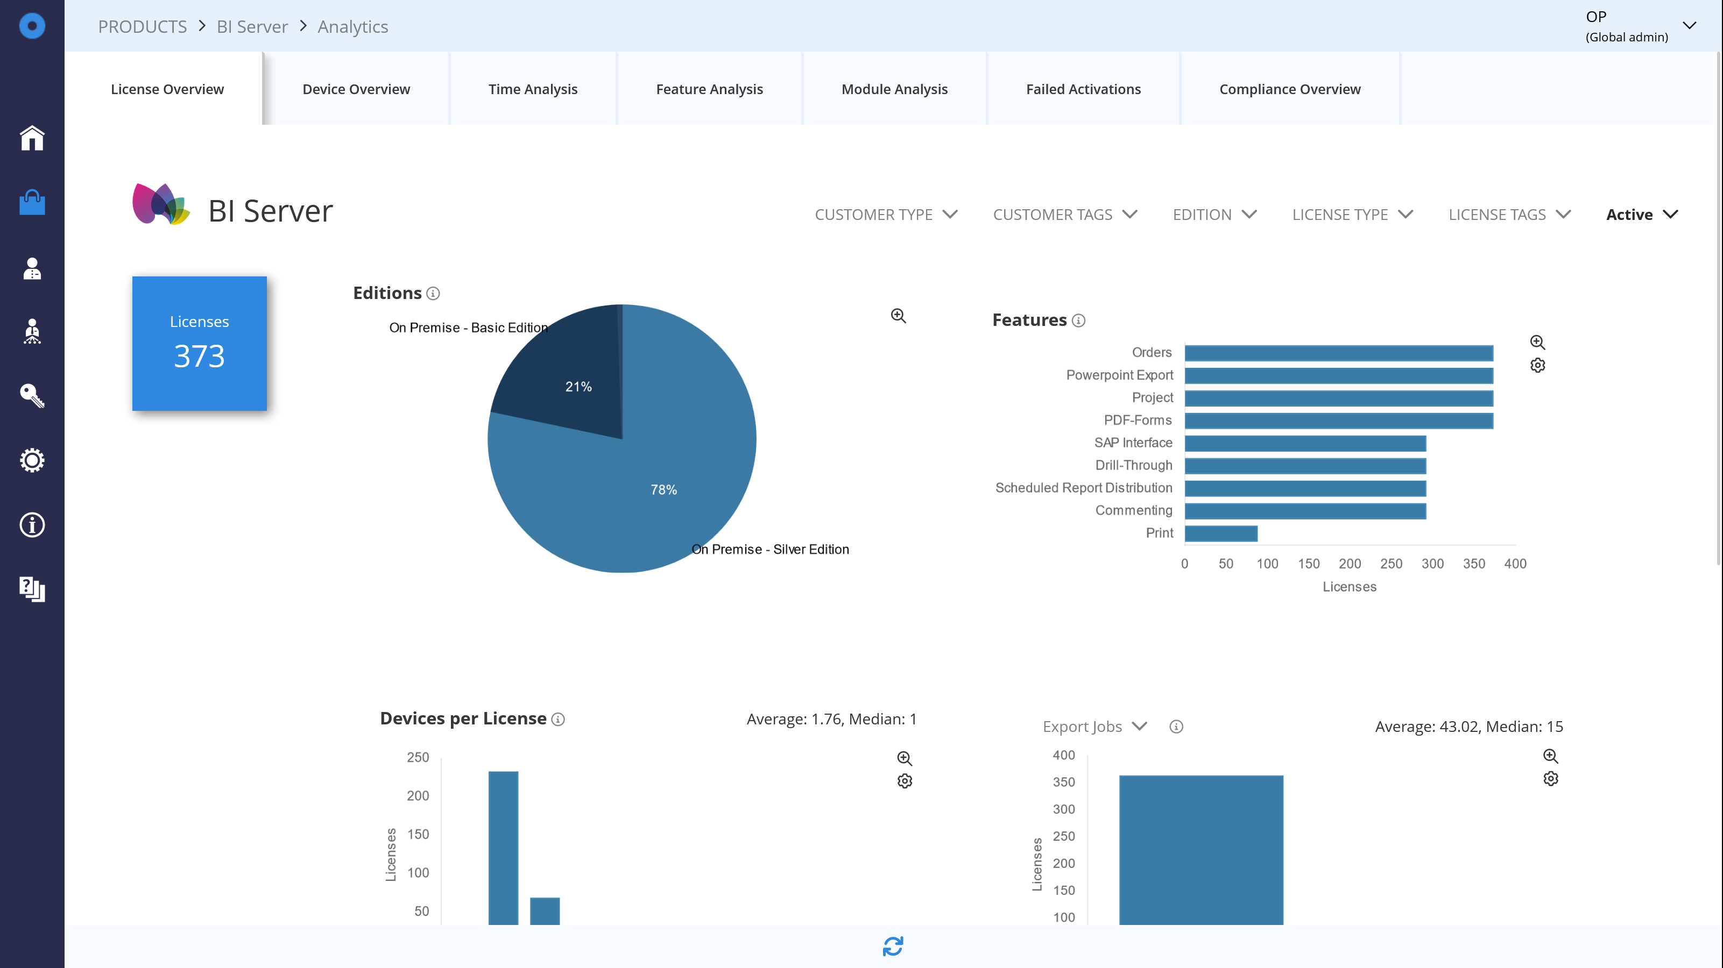The image size is (1723, 968).
Task: Click the large Export Jobs histogram bar
Action: (x=1201, y=850)
